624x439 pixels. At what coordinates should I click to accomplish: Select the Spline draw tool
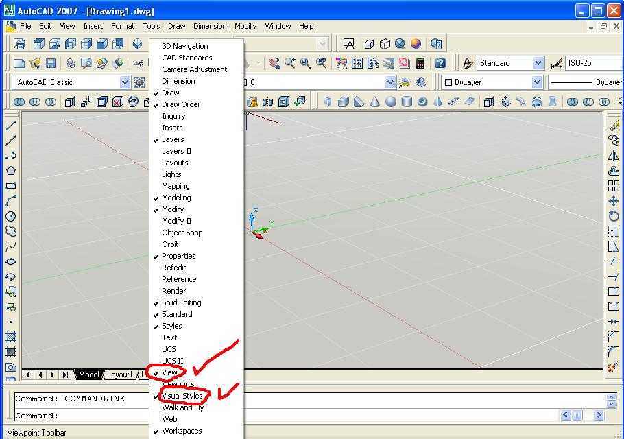click(11, 246)
